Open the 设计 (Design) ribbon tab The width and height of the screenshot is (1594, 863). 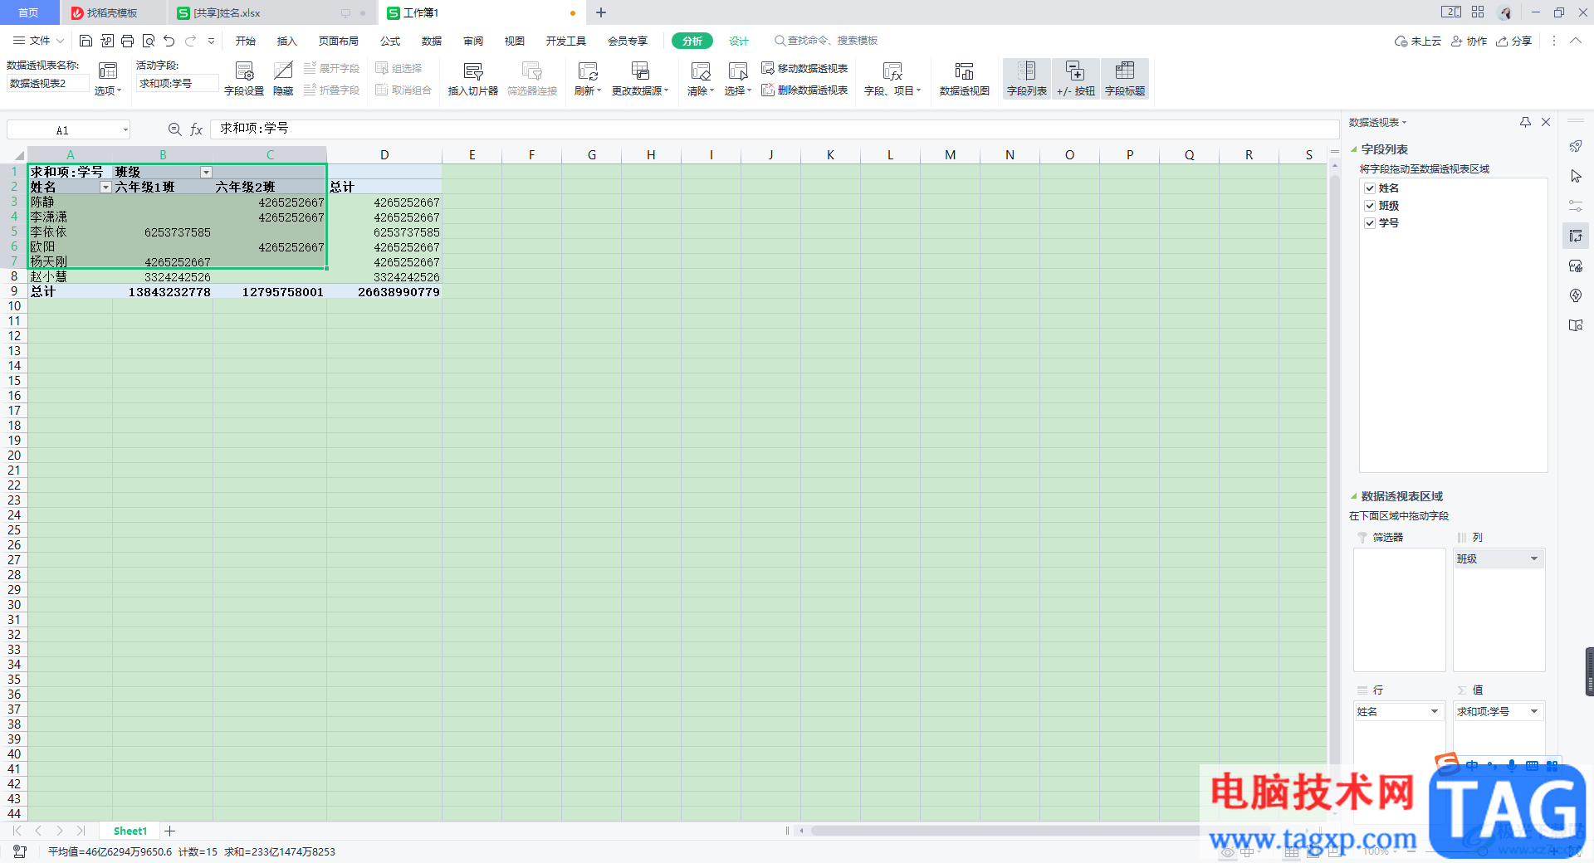pyautogui.click(x=739, y=41)
